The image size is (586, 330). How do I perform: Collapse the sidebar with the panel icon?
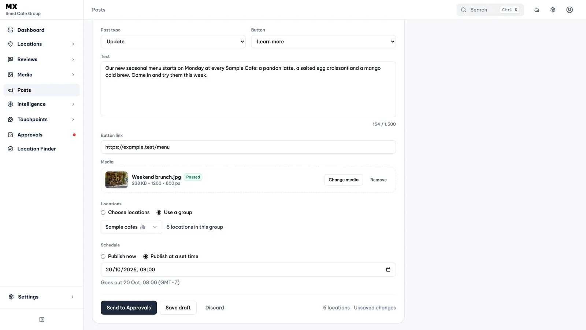click(x=42, y=320)
